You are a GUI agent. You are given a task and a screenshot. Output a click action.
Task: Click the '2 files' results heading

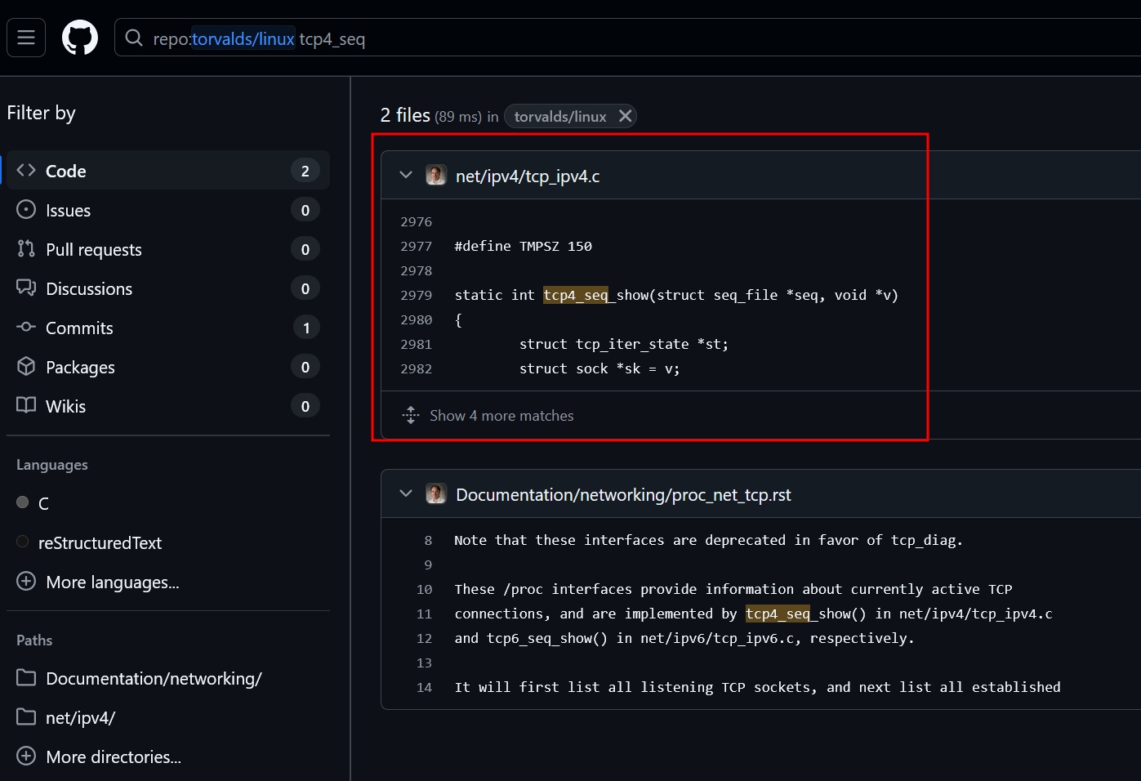click(405, 115)
